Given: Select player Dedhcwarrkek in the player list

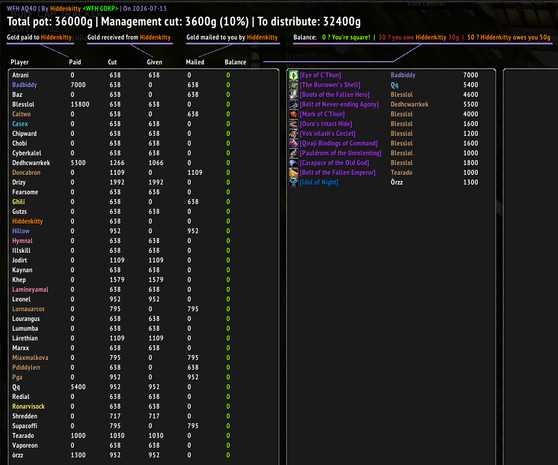Looking at the screenshot, I should coord(31,163).
